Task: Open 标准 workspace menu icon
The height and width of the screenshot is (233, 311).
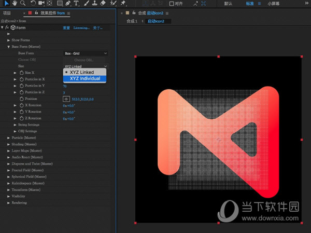Action: pos(260,4)
